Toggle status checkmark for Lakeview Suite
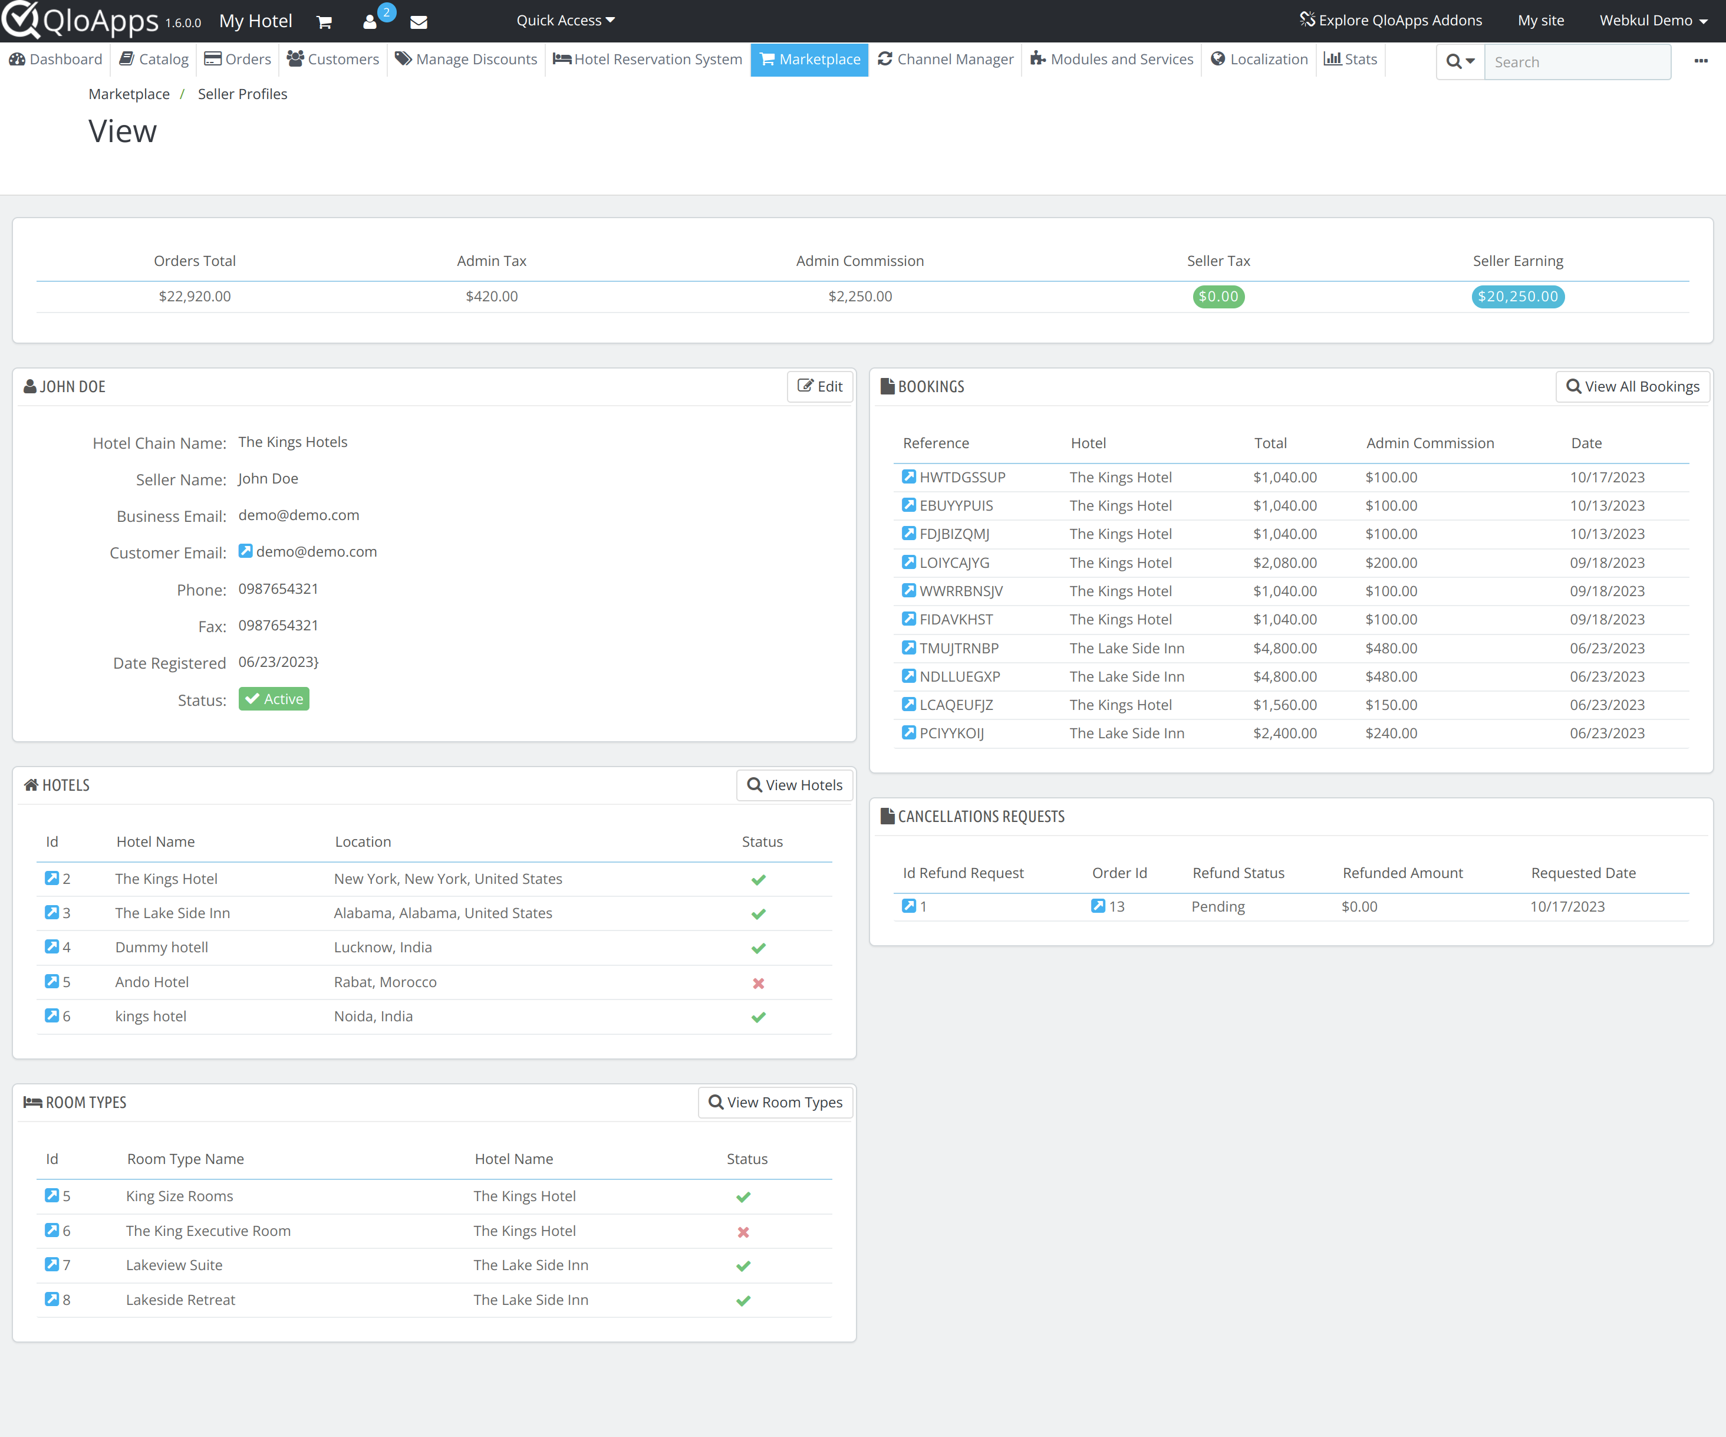The width and height of the screenshot is (1726, 1437). pos(743,1266)
